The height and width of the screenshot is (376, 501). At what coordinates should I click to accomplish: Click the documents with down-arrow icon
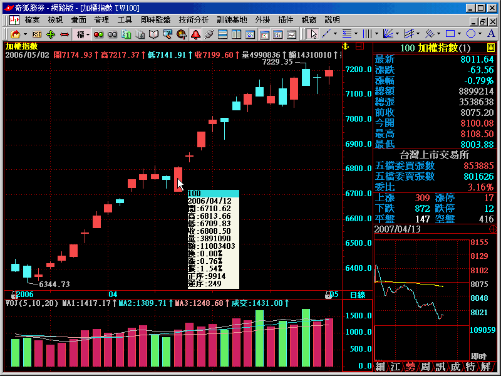click(x=140, y=34)
